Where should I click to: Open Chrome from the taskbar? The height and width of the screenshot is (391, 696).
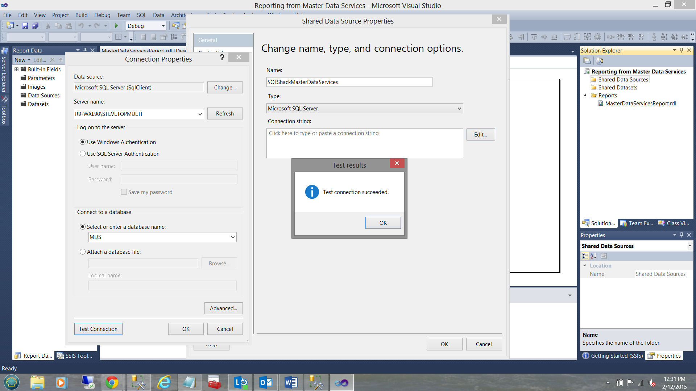click(112, 382)
